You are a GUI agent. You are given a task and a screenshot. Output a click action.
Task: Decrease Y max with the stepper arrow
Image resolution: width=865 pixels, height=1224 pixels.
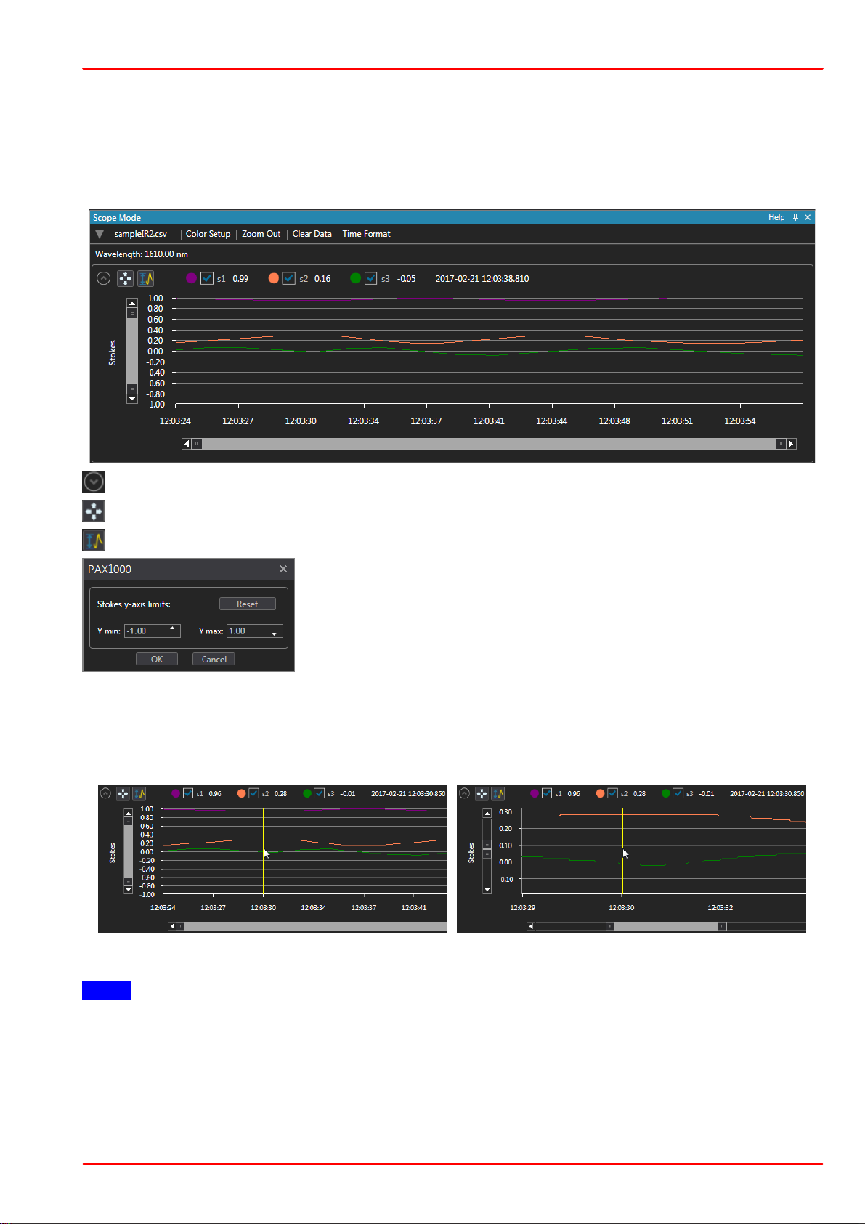coord(275,634)
